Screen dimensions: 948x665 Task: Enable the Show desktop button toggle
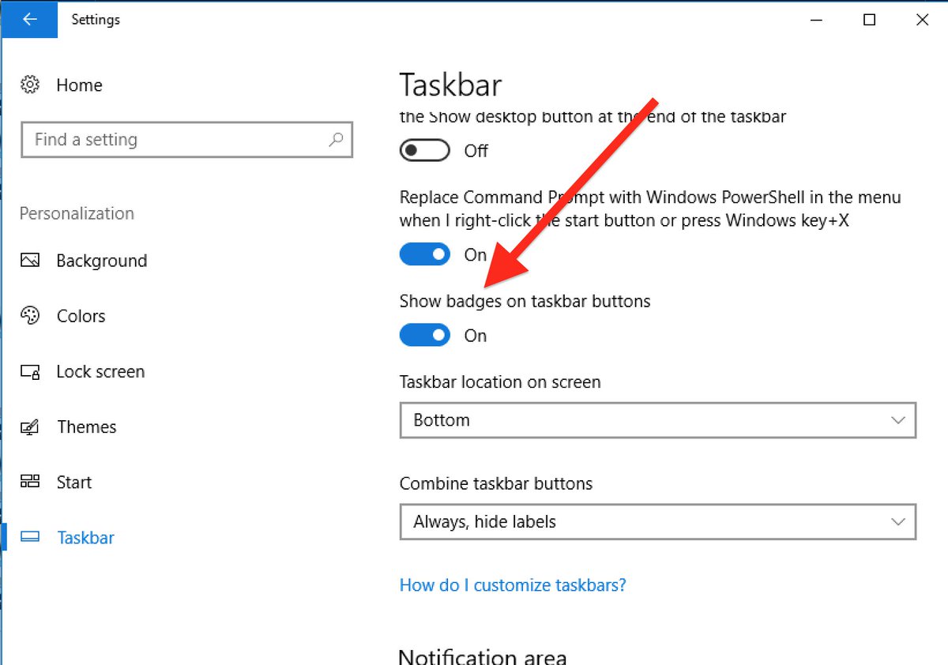click(x=424, y=150)
